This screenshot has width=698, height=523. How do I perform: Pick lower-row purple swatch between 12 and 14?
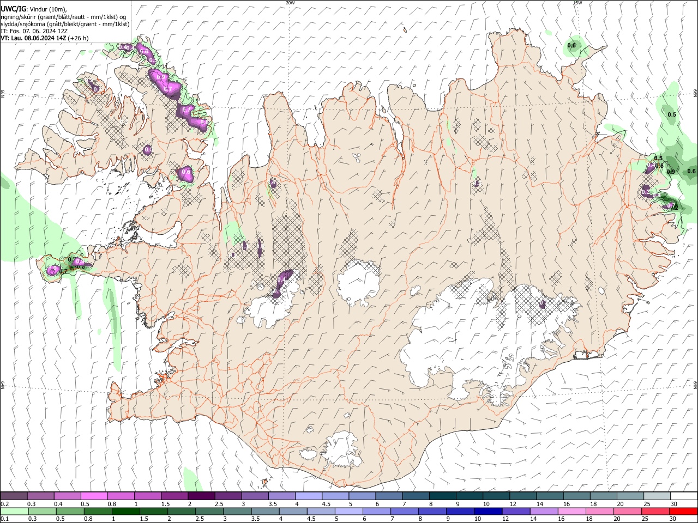pos(516,511)
